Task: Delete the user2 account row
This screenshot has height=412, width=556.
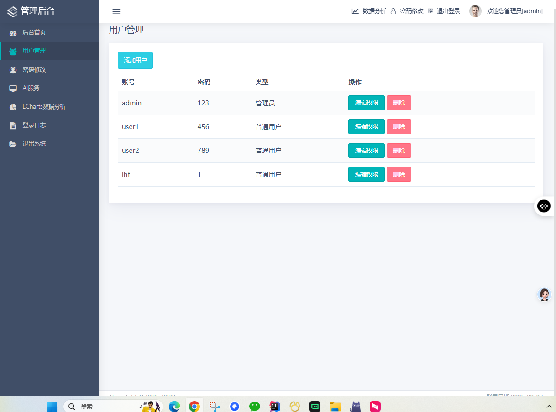Action: pos(399,151)
